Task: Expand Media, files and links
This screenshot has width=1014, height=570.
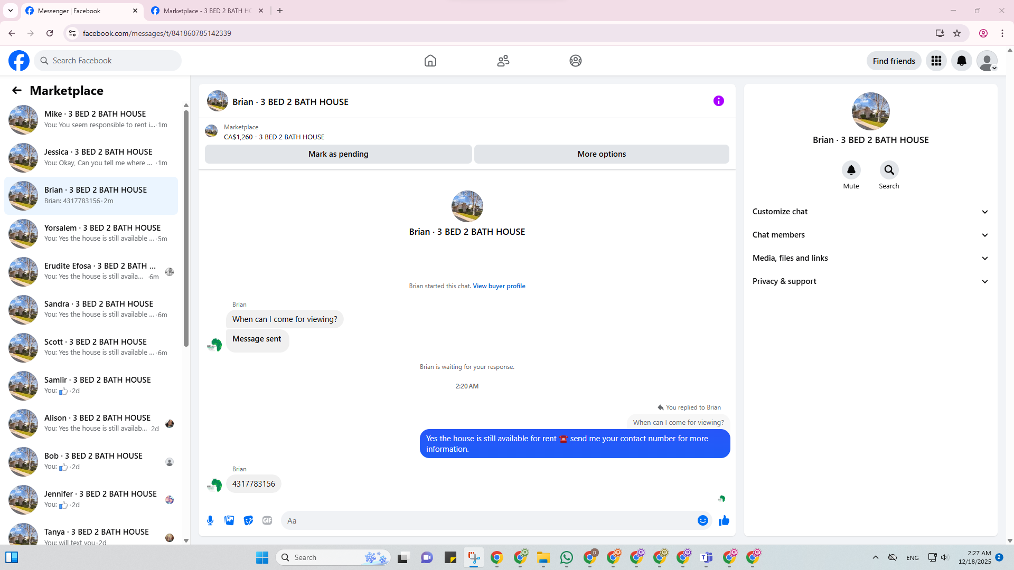Action: coord(870,258)
